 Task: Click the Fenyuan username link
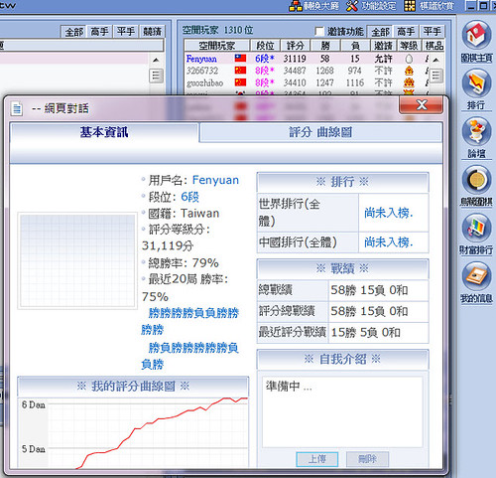point(215,180)
